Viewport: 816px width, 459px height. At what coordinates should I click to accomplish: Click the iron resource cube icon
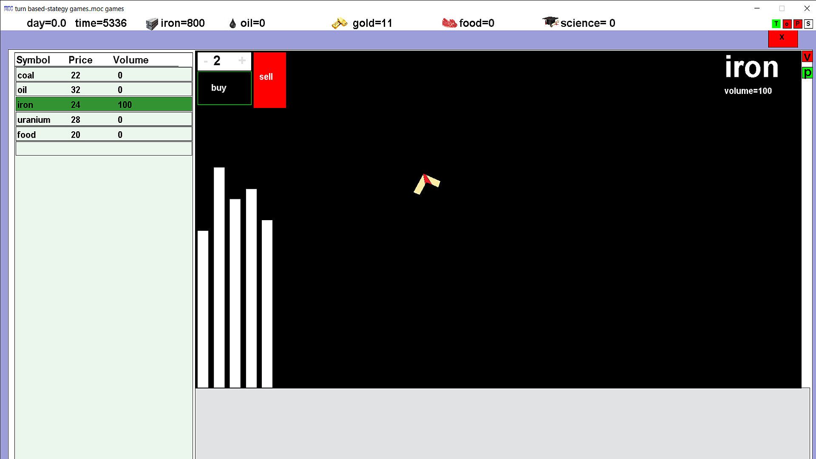coord(152,24)
